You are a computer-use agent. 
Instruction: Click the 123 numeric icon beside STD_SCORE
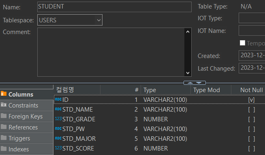[58, 148]
